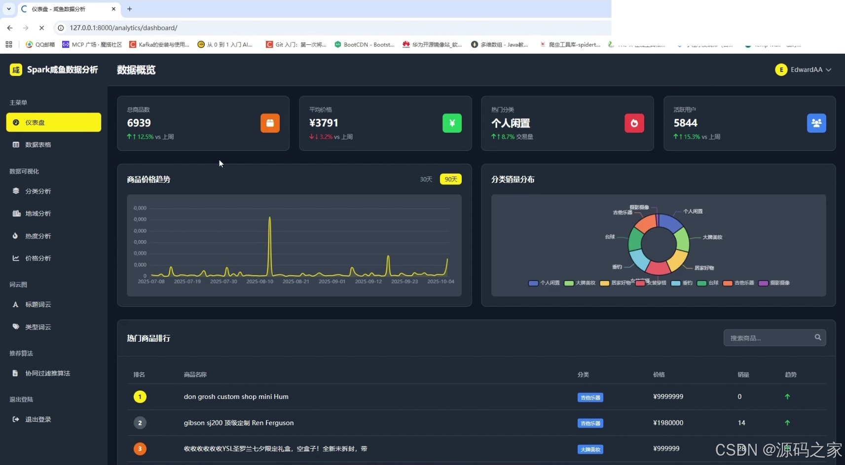Open the tab search dropdown arrow

[9, 9]
